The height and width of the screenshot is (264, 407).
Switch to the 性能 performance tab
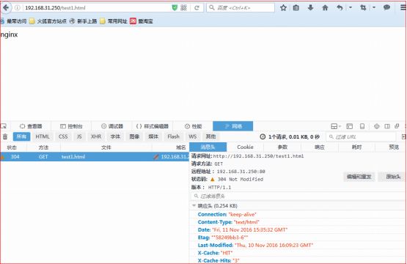pos(193,126)
